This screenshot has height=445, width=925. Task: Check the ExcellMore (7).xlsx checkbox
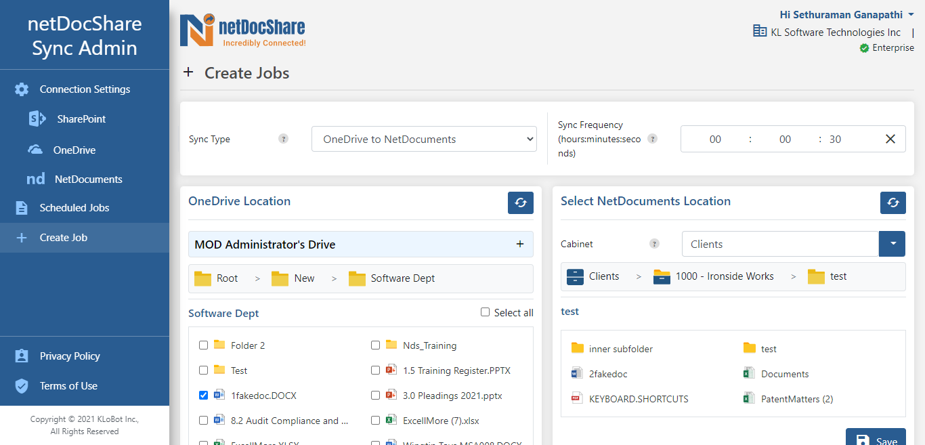click(x=375, y=421)
